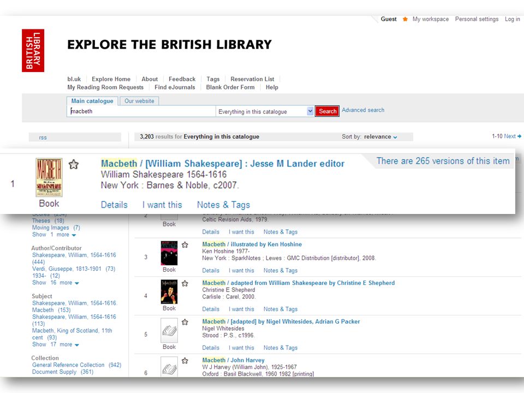Star the Ken Hoshine Macbeth result

tap(185, 245)
